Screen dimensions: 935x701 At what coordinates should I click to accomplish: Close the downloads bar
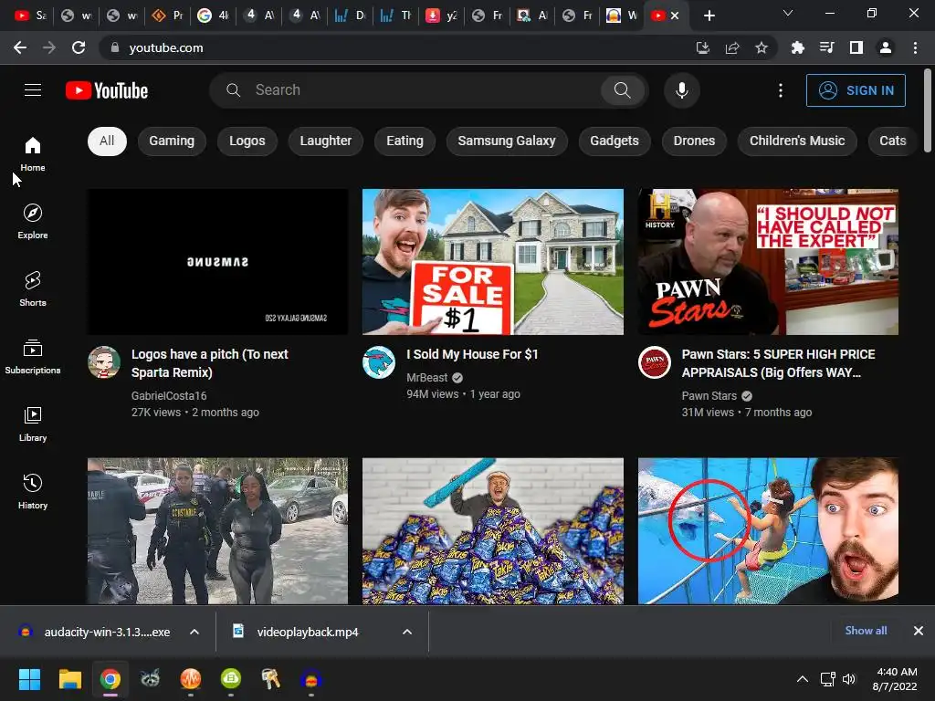pos(919,631)
